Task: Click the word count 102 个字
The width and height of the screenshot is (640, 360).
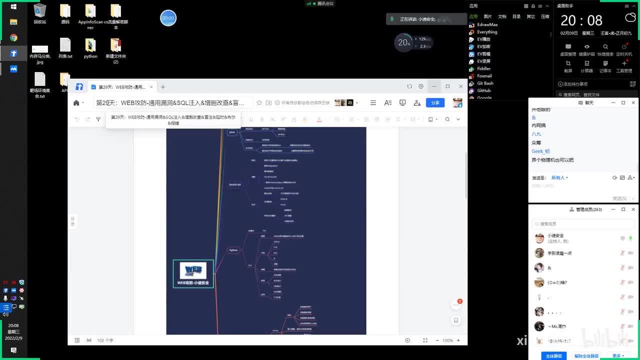Action: tap(105, 340)
